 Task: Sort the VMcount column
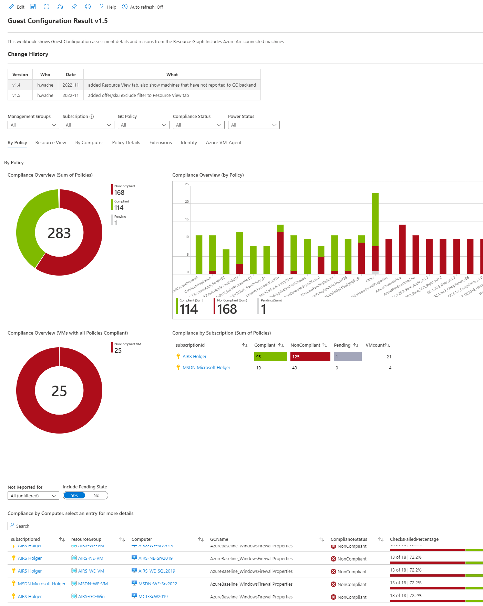(x=388, y=345)
